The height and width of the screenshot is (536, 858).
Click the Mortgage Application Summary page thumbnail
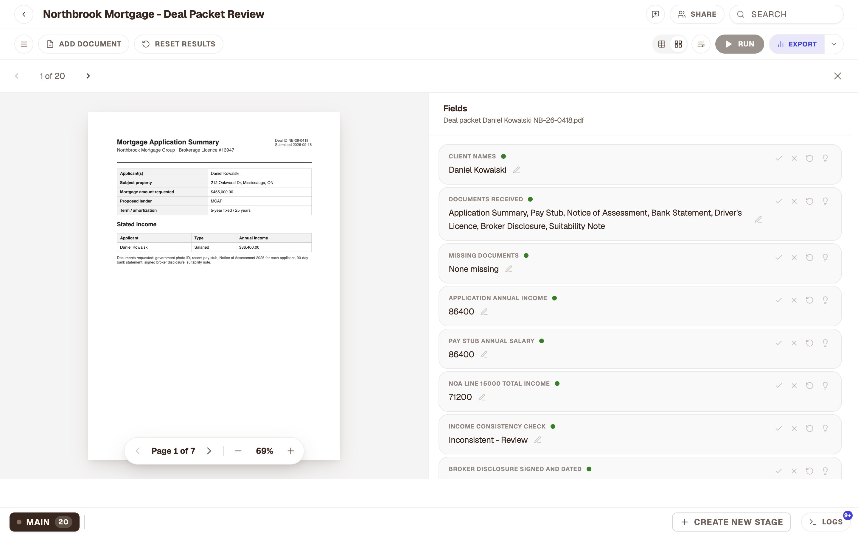tap(214, 286)
